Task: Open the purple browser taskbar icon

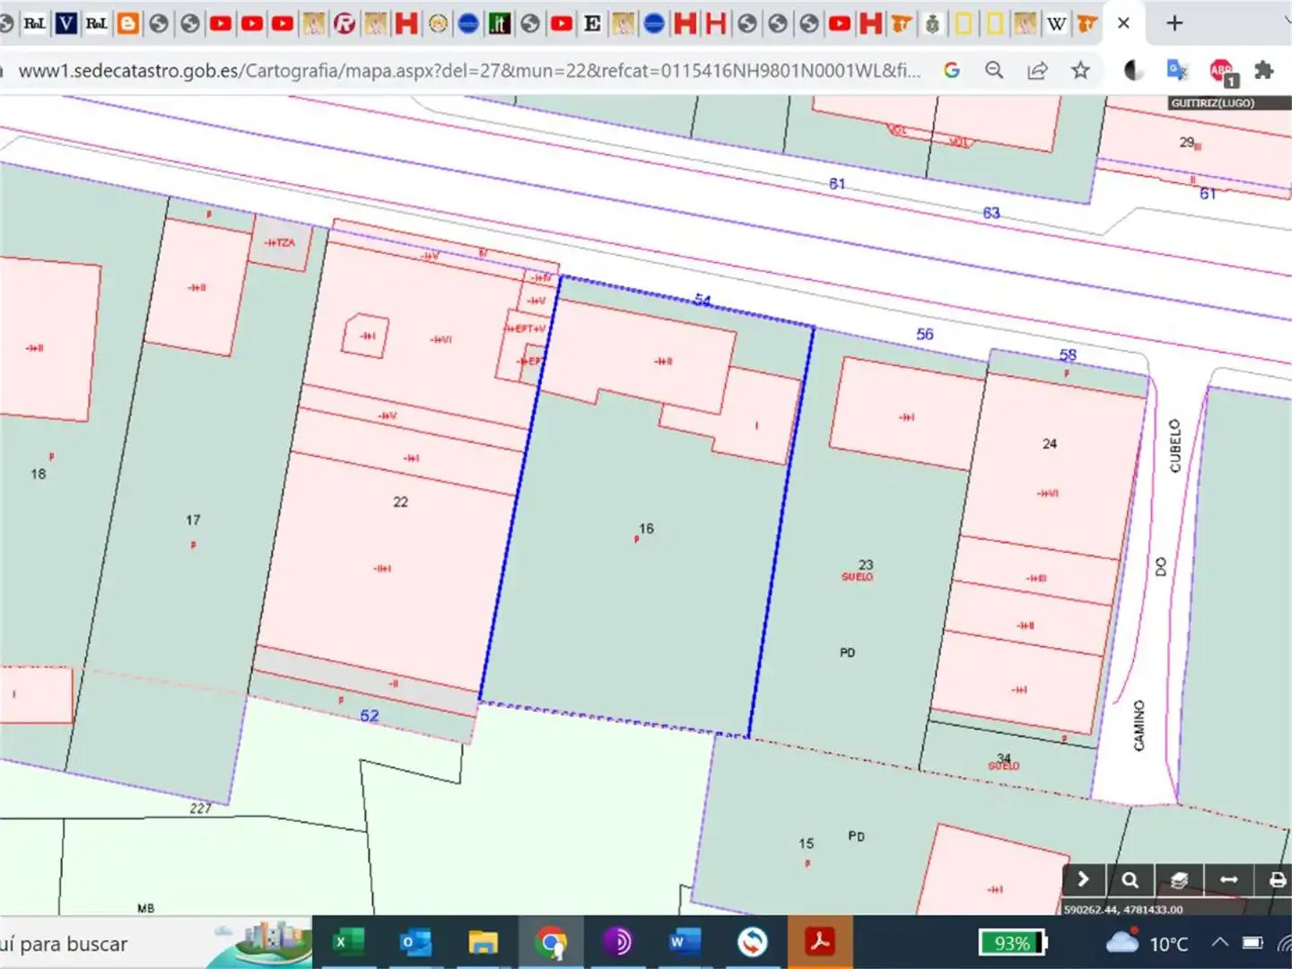Action: coord(617,942)
